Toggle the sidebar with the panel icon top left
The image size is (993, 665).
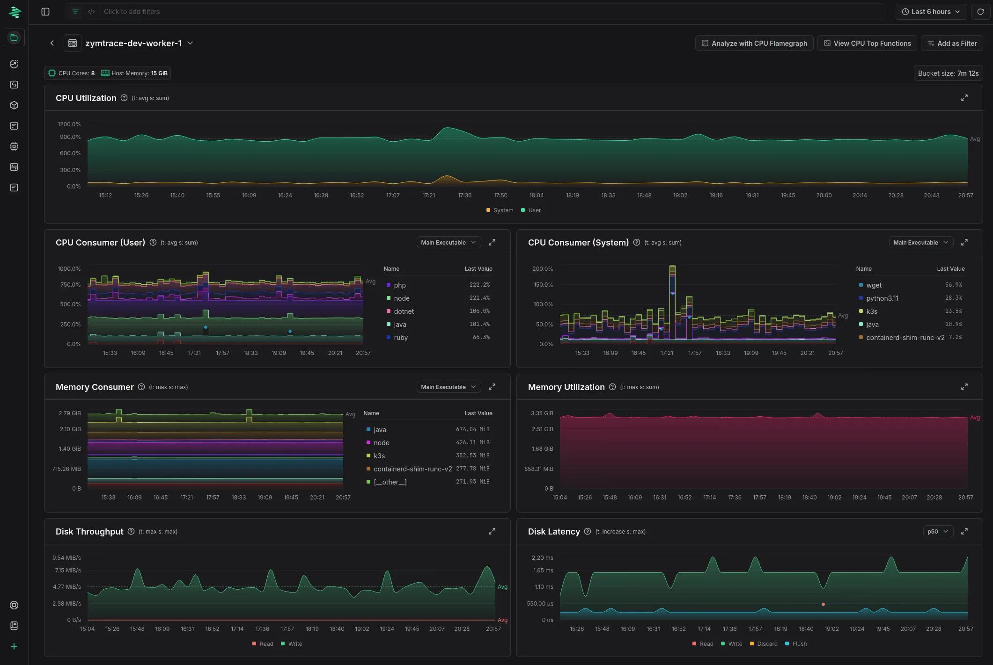pyautogui.click(x=45, y=11)
